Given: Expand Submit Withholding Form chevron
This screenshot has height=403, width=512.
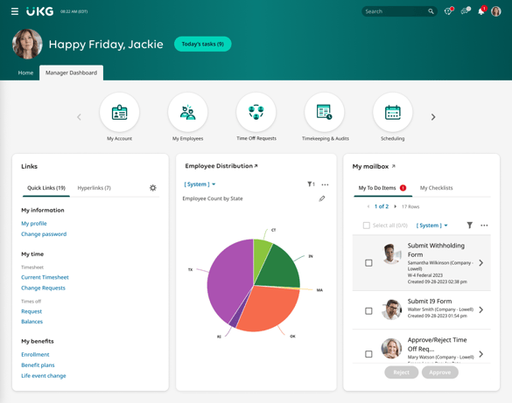Looking at the screenshot, I should tap(481, 263).
